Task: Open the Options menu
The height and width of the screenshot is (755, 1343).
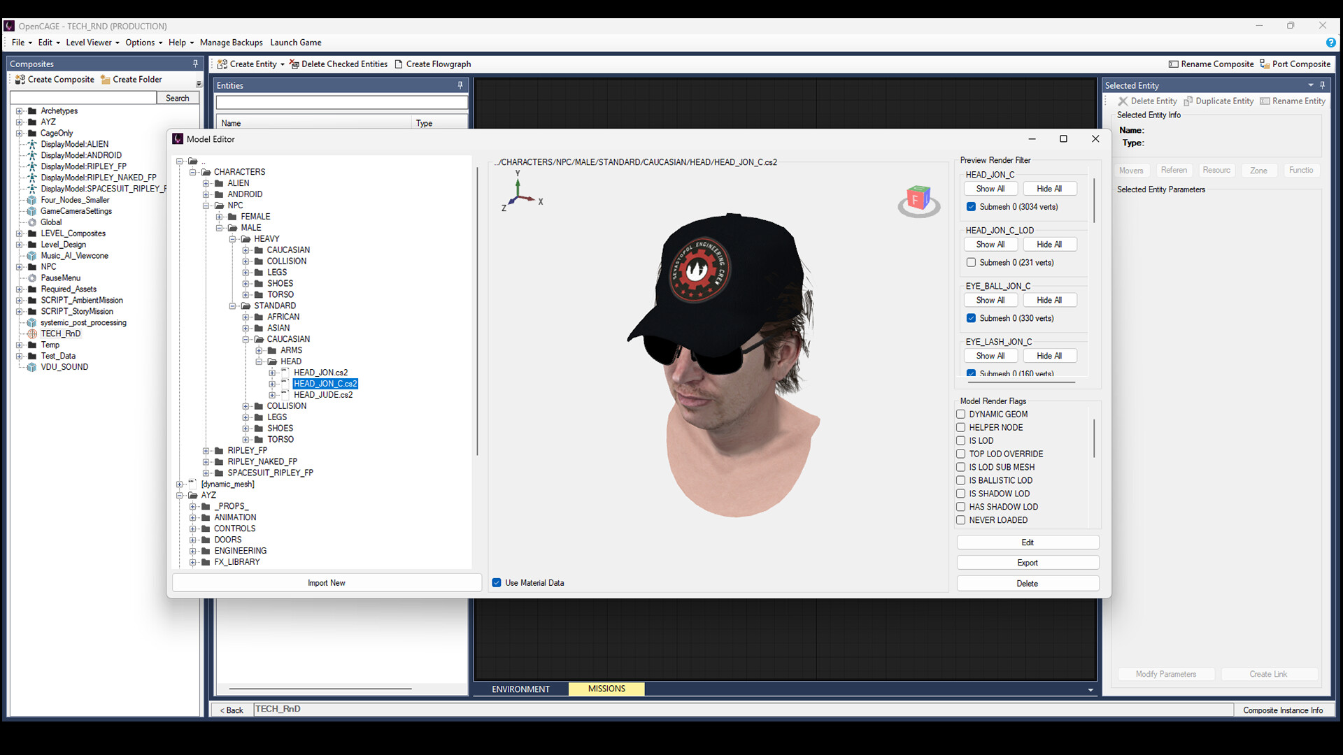Action: (x=143, y=43)
